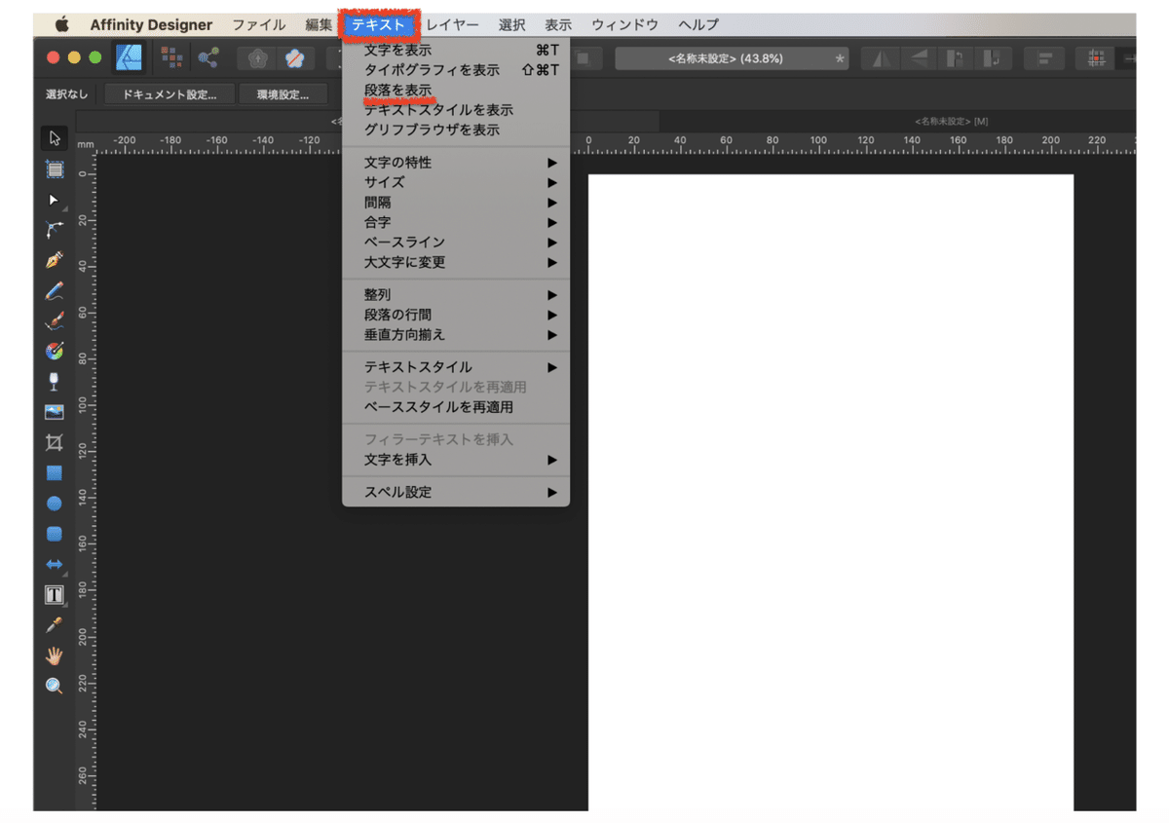Click the ドキュメント設定... button

click(170, 94)
